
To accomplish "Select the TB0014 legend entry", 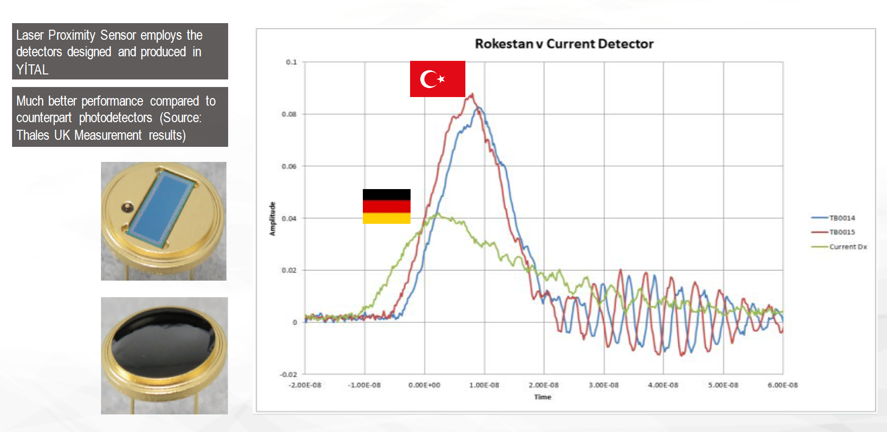I will point(842,218).
